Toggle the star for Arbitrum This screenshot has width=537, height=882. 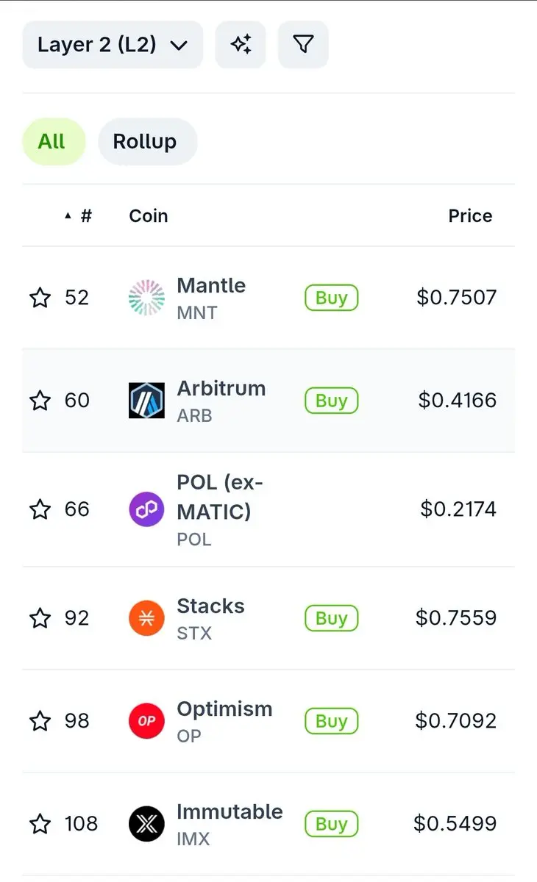(40, 401)
